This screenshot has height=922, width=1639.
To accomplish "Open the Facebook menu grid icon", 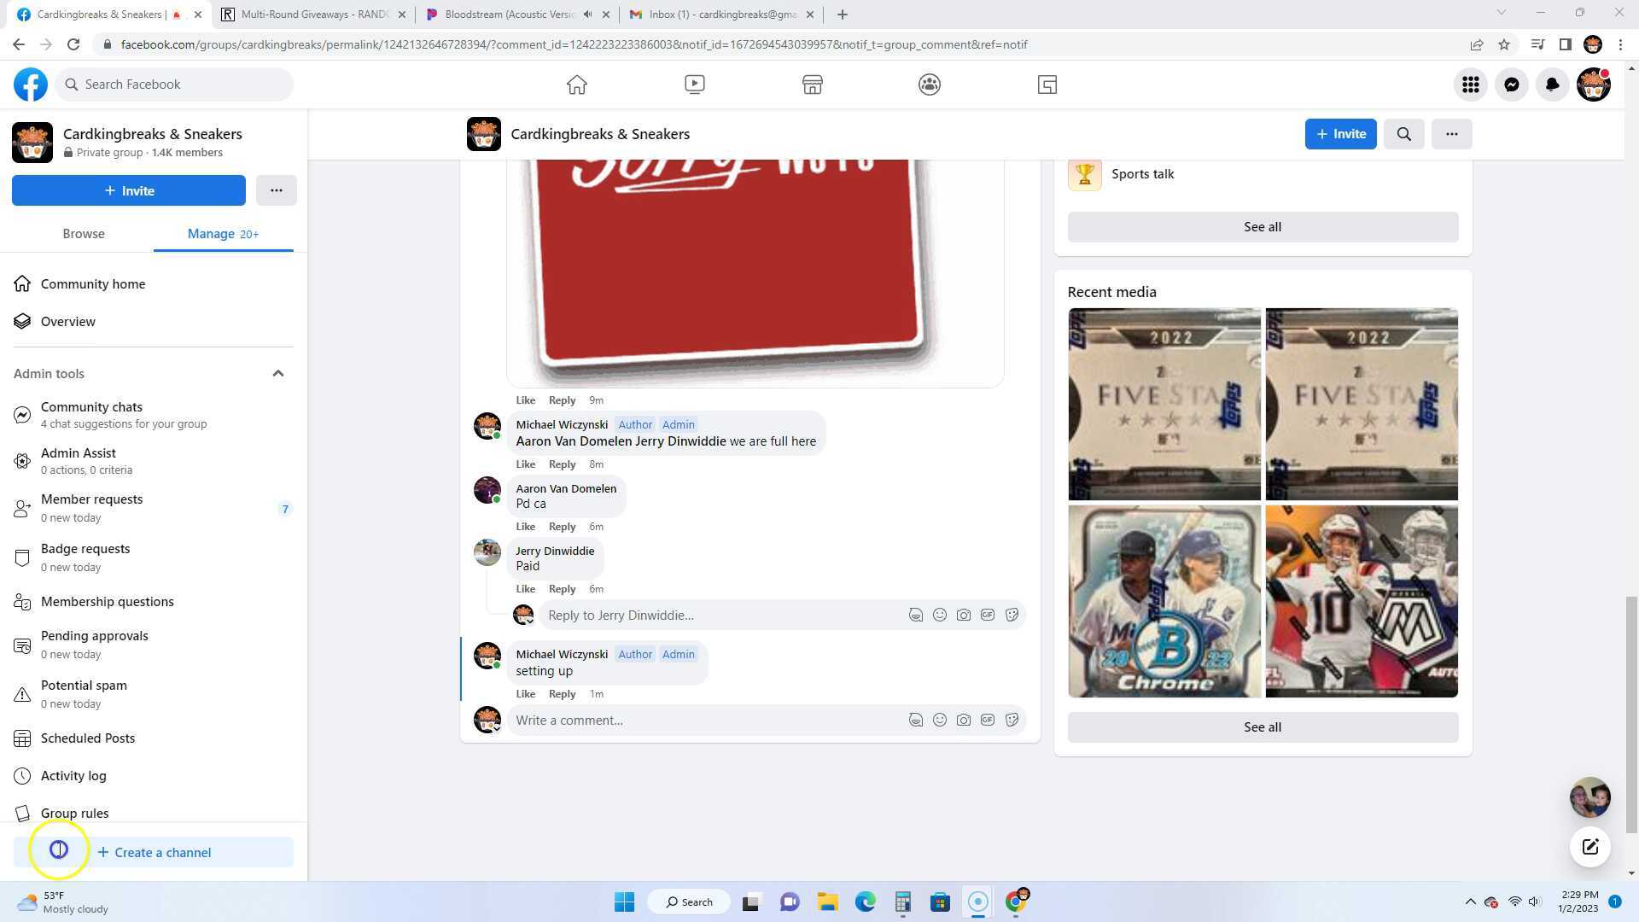I will coord(1470,85).
